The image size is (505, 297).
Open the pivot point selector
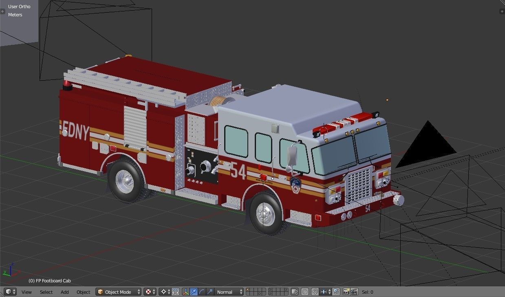(x=165, y=292)
